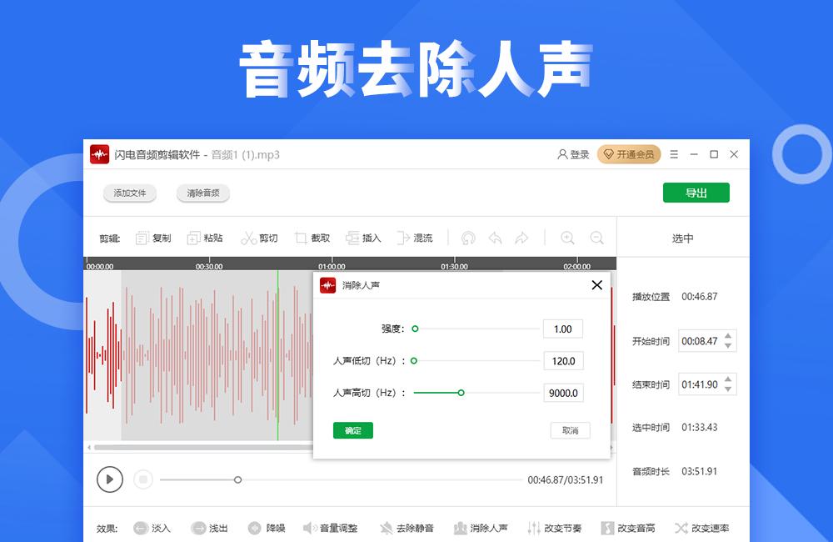The height and width of the screenshot is (542, 833).
Task: Apply the Fade In (淡入) effect
Action: coord(152,528)
